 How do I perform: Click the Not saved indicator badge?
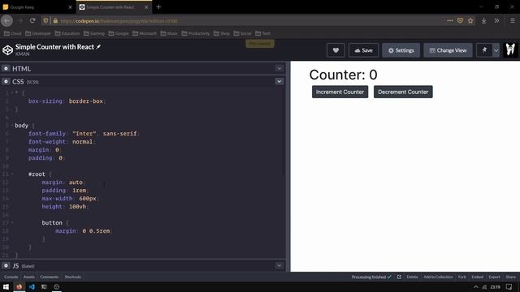tap(260, 43)
